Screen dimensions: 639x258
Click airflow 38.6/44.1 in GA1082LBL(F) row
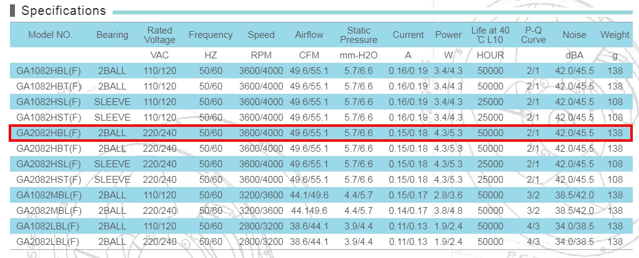point(309,226)
